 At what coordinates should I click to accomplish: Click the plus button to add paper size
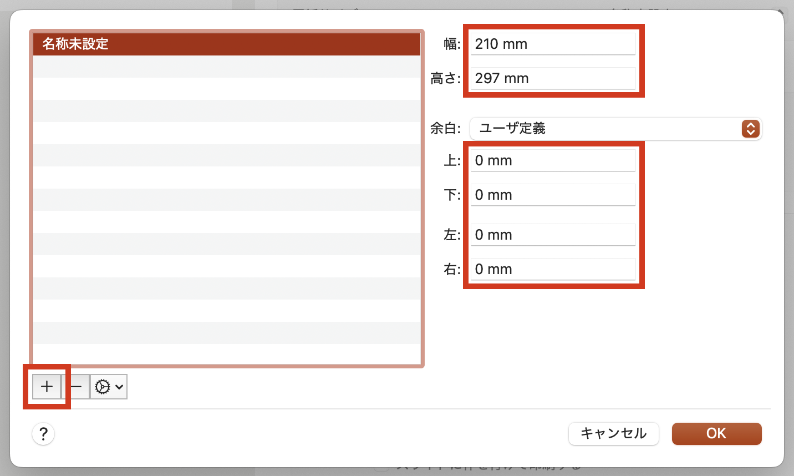click(x=47, y=387)
